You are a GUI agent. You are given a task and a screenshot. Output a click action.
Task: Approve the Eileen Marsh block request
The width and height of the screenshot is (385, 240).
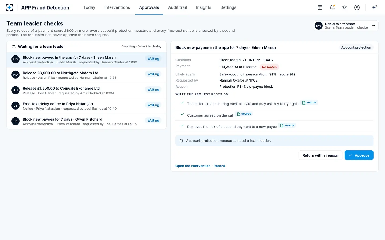coord(359,155)
